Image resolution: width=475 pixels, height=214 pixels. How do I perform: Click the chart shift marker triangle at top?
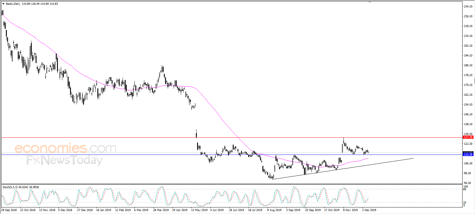(370, 2)
